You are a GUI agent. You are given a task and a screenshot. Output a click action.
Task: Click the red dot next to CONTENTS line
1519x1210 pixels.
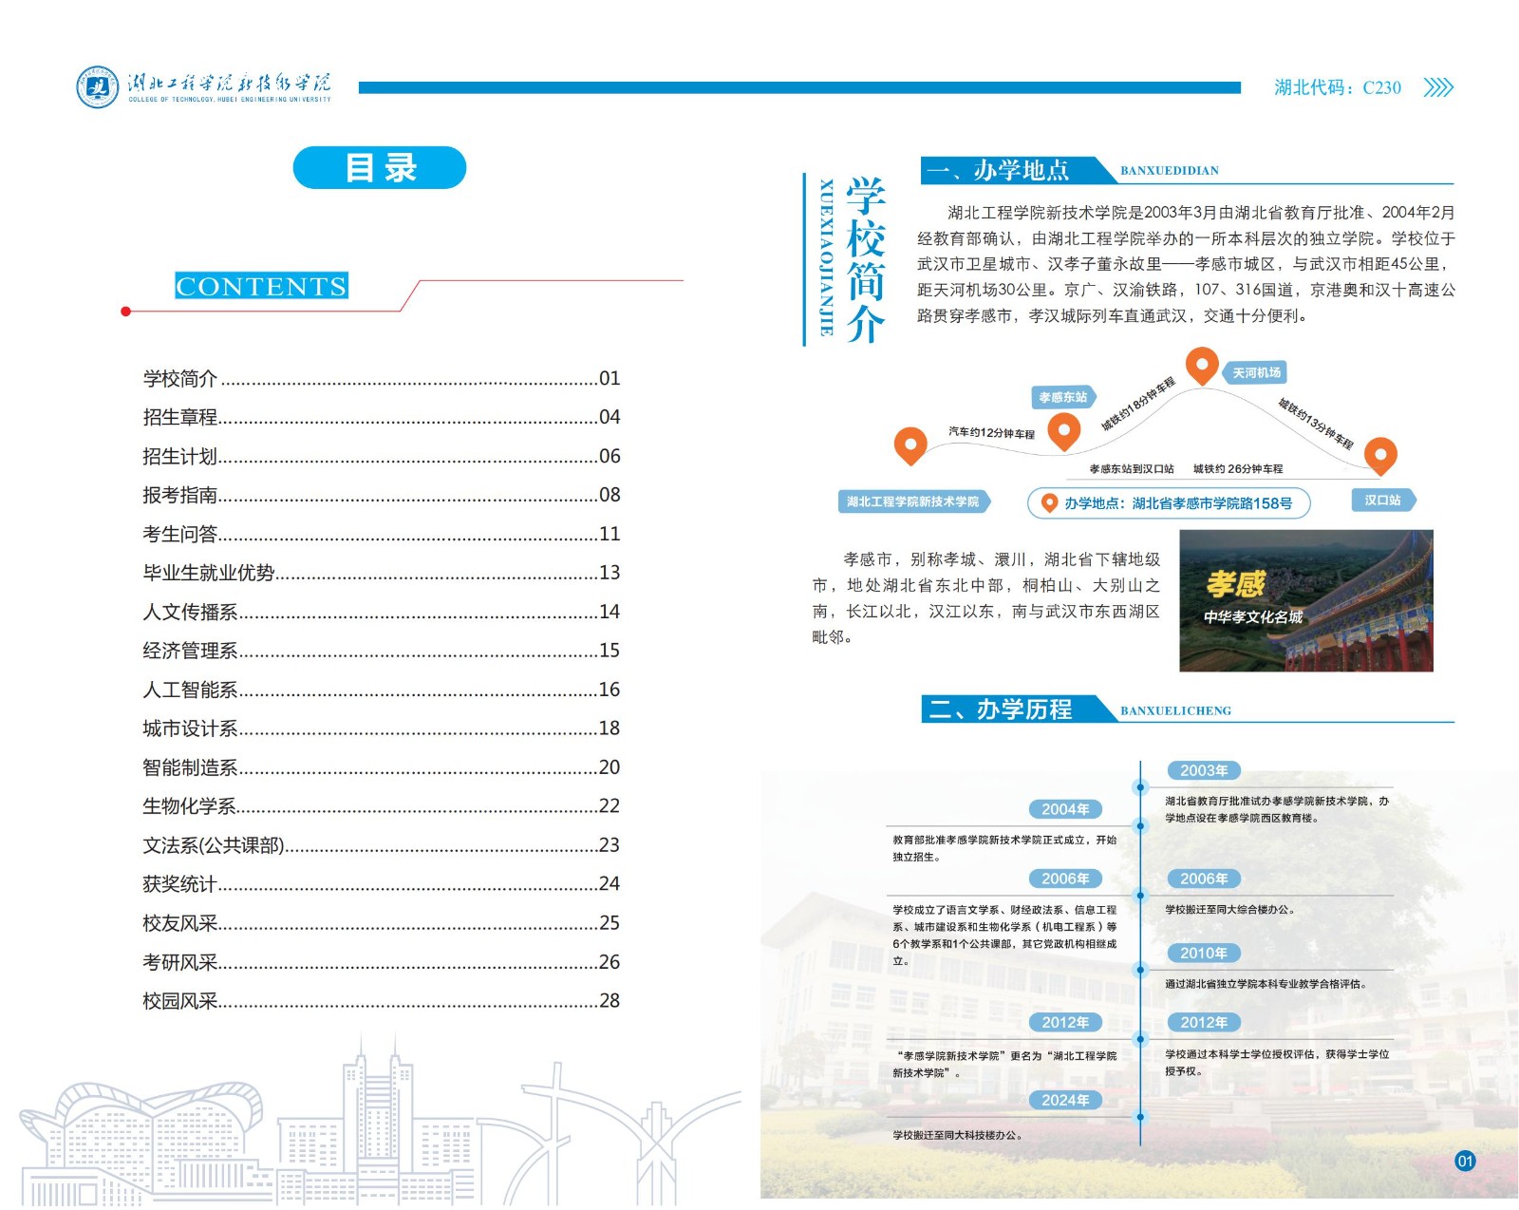tap(125, 312)
